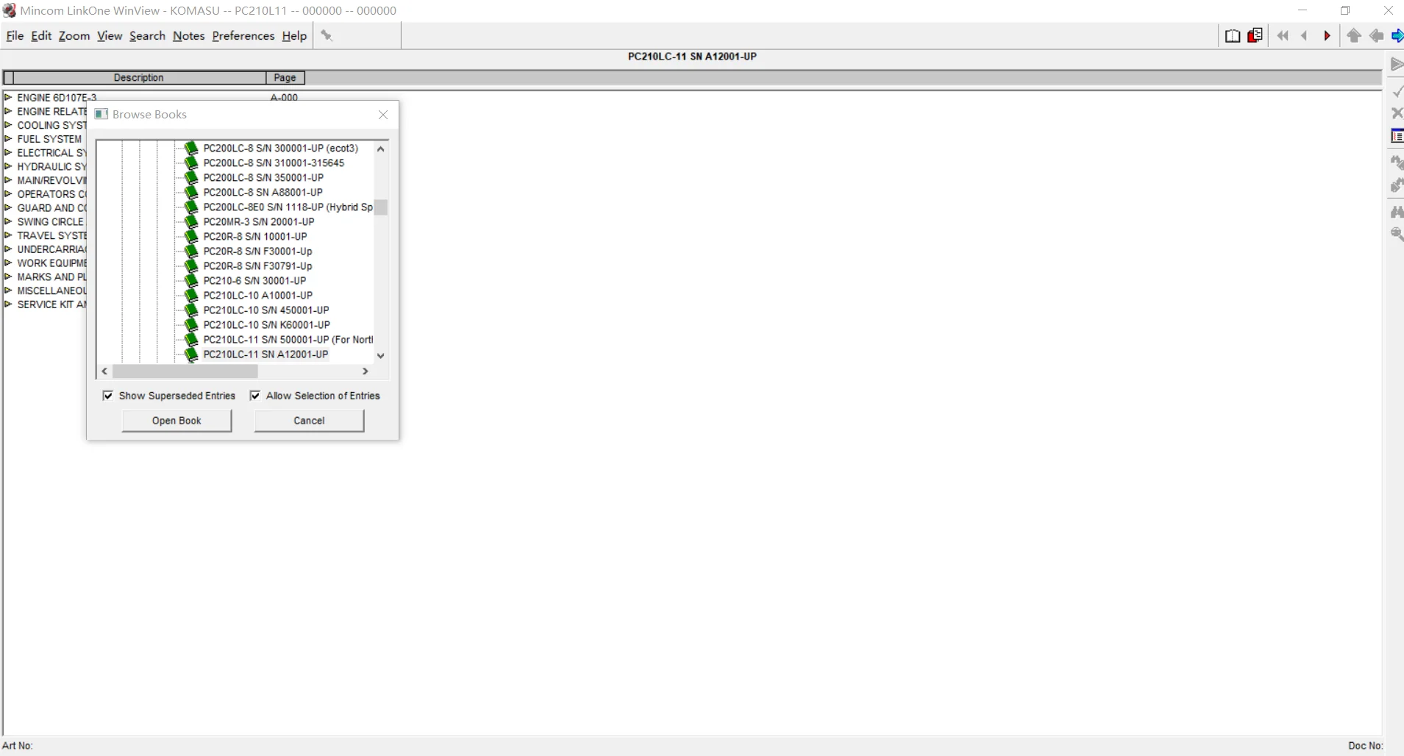Screen dimensions: 1404x756
Task: Open the Preferences menu
Action: (243, 36)
